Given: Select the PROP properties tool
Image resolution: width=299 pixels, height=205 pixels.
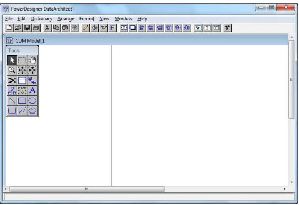Looking at the screenshot, I should click(x=22, y=90).
